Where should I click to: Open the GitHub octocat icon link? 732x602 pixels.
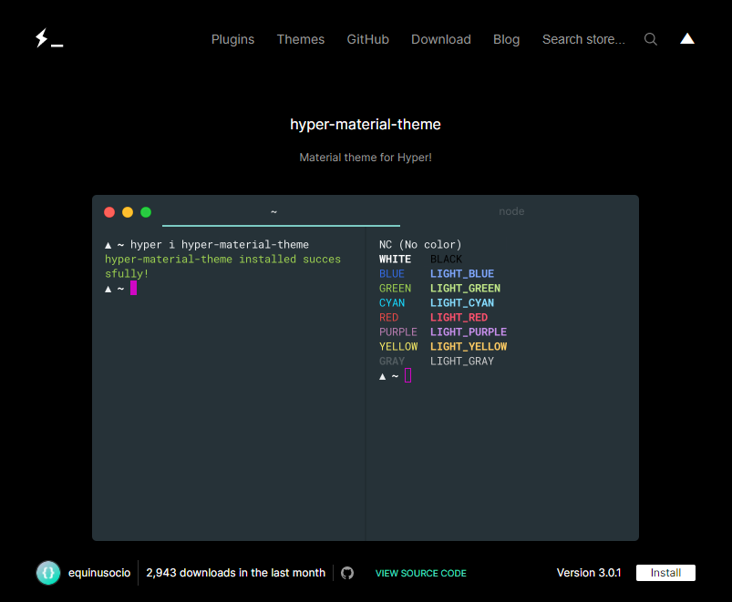pyautogui.click(x=347, y=573)
